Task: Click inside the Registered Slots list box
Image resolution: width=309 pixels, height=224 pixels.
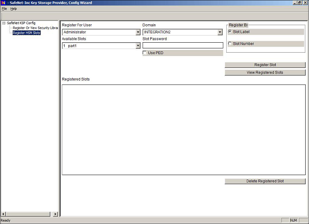Action: (x=183, y=130)
